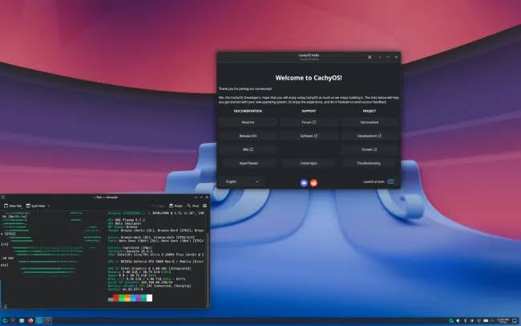Click the Get involved button
The height and width of the screenshot is (326, 521).
pyautogui.click(x=370, y=122)
